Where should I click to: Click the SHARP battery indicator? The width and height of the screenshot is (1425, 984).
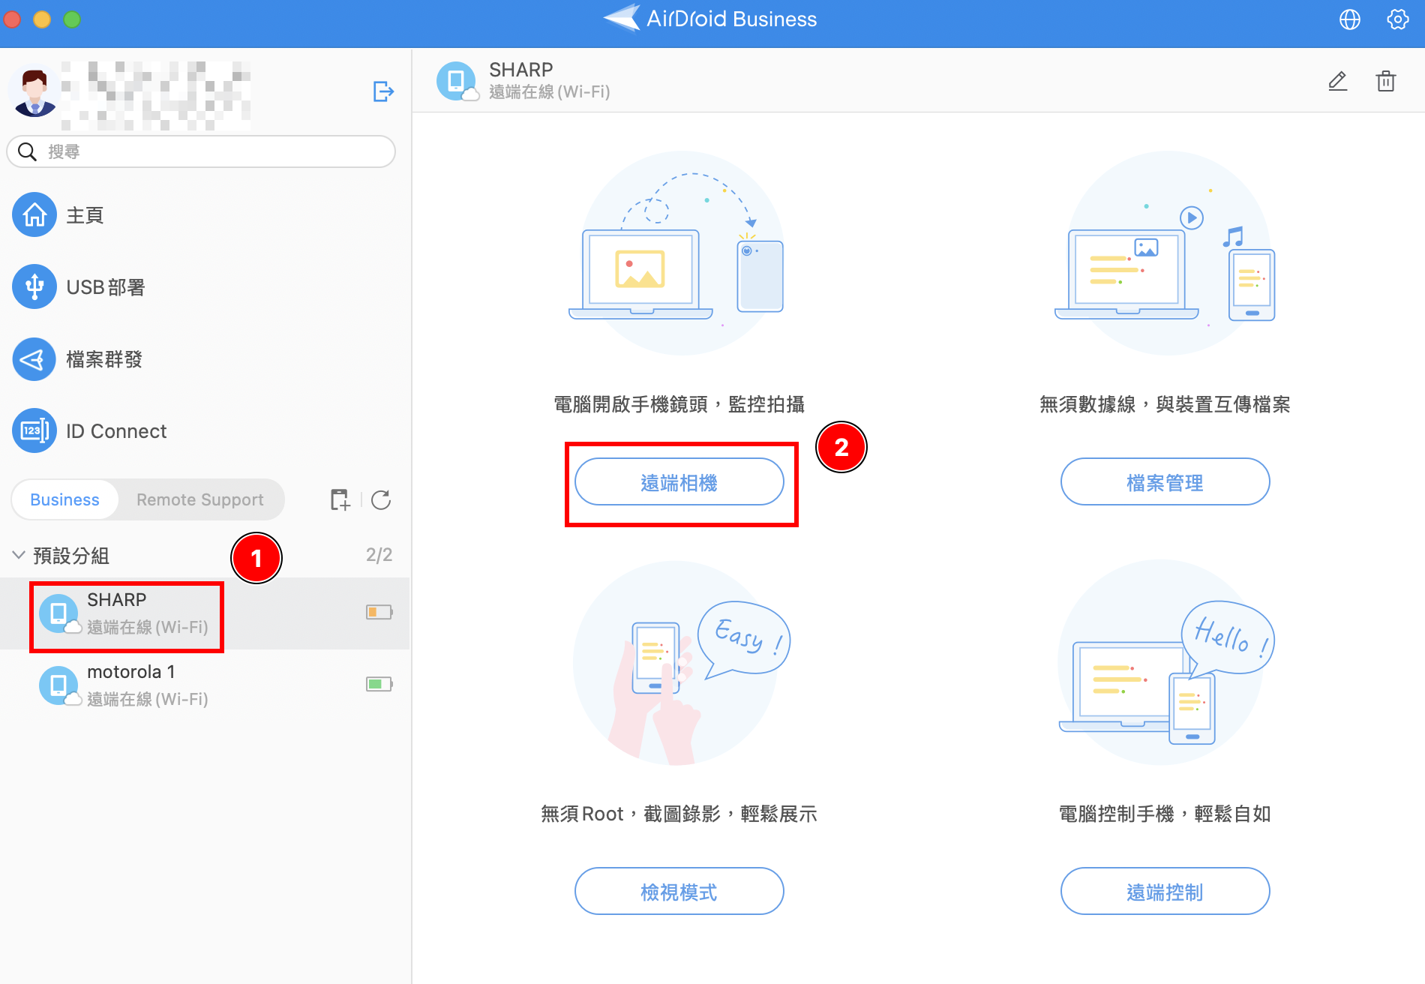tap(379, 612)
